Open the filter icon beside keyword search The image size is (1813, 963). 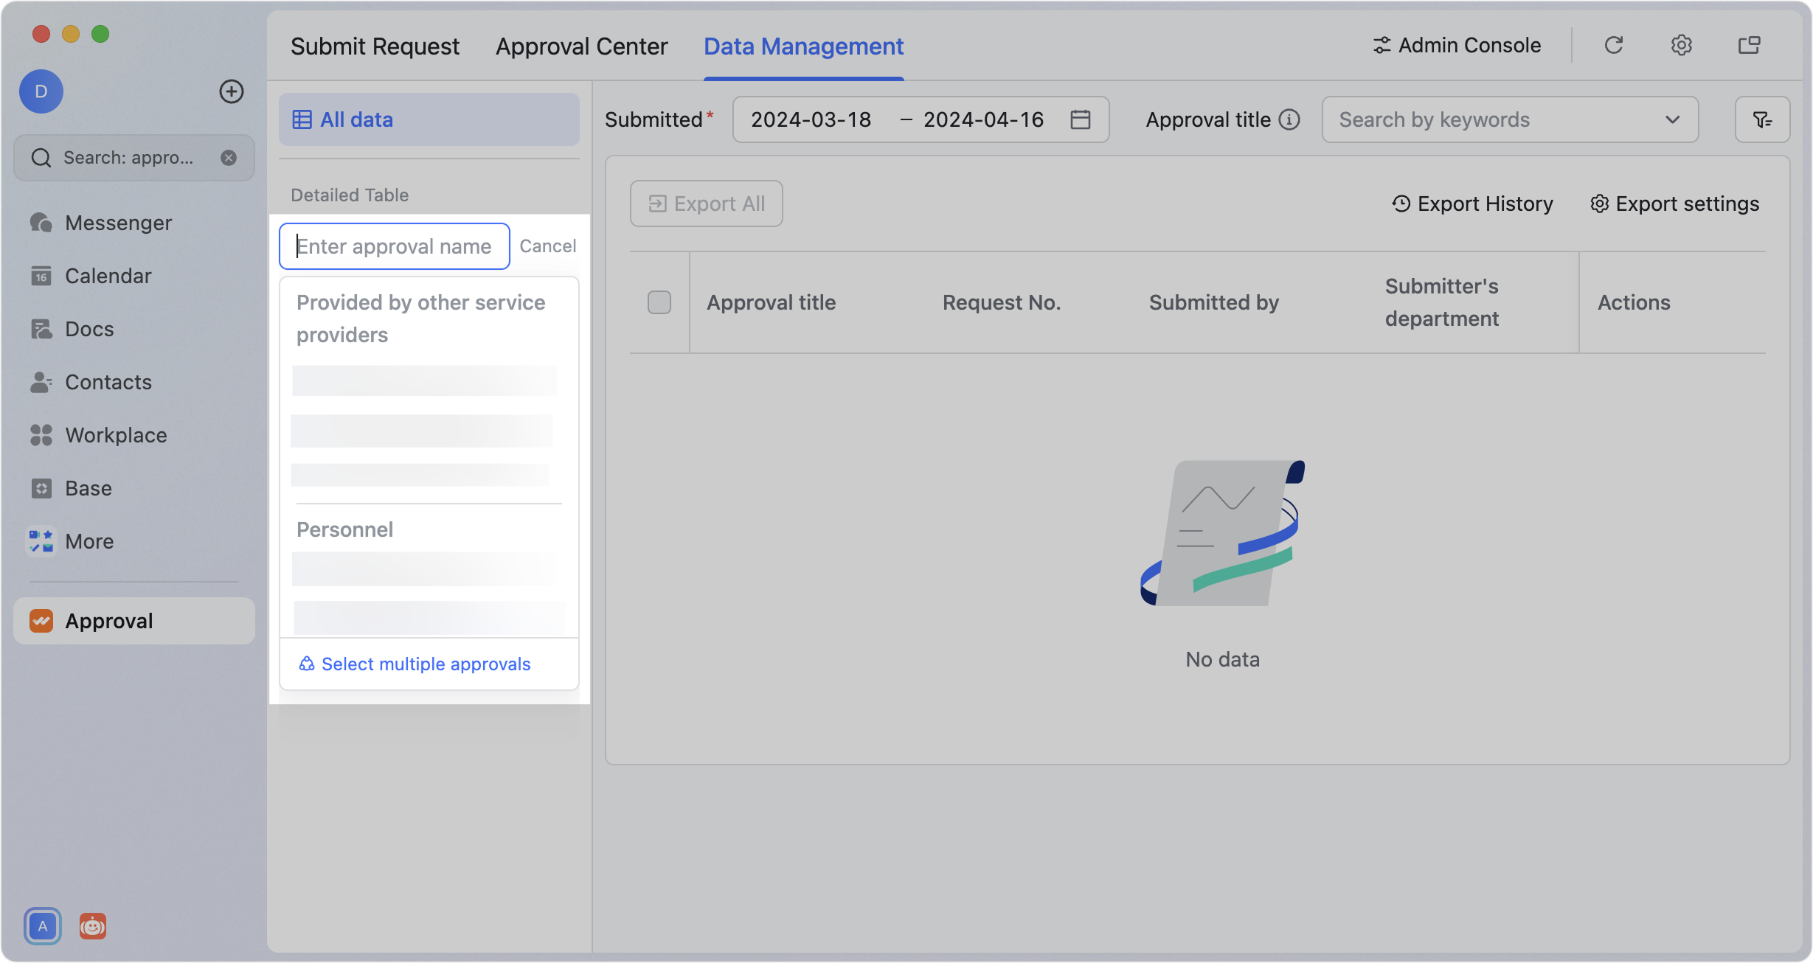(x=1763, y=119)
